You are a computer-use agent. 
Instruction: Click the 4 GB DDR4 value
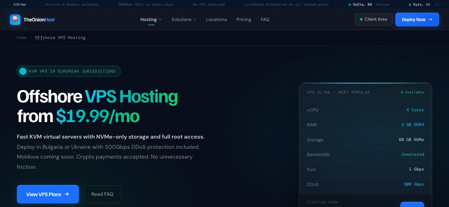click(x=413, y=125)
